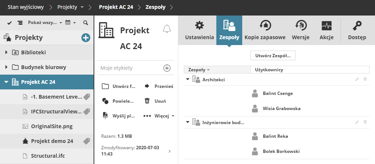
Task: Expand the Biblioteki tree node
Action: pos(6,52)
